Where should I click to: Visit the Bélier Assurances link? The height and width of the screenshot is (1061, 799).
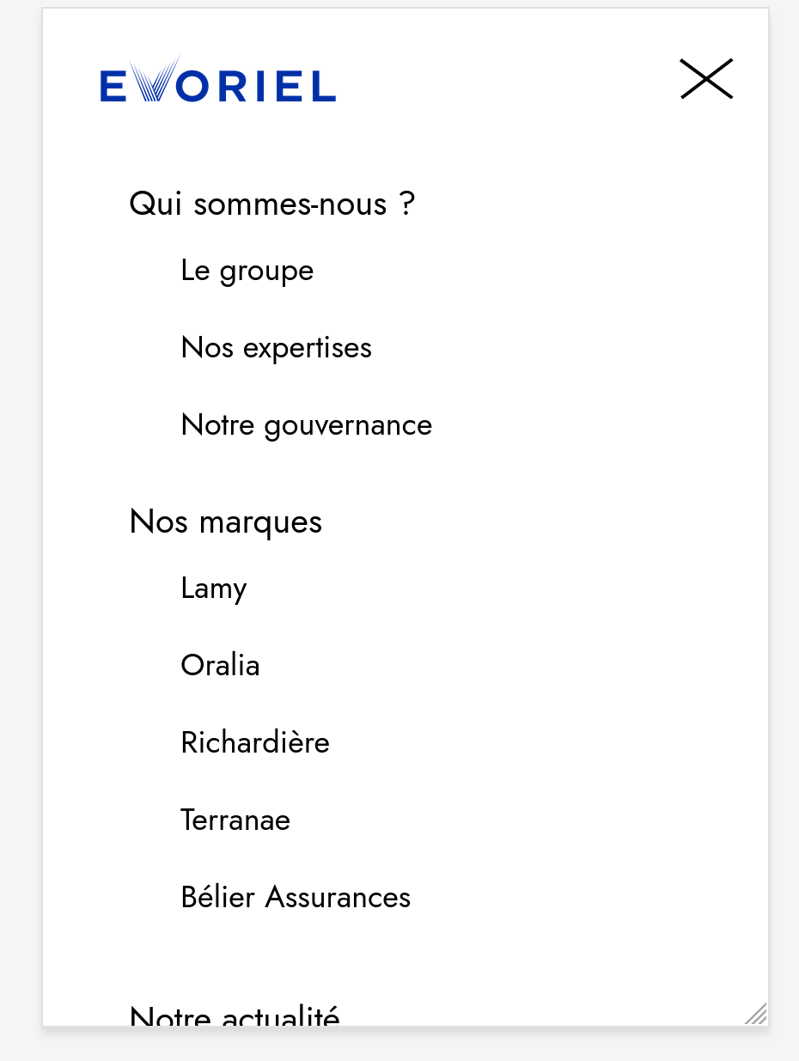[x=296, y=897]
